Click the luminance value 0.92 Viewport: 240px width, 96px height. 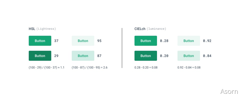tap(207, 41)
